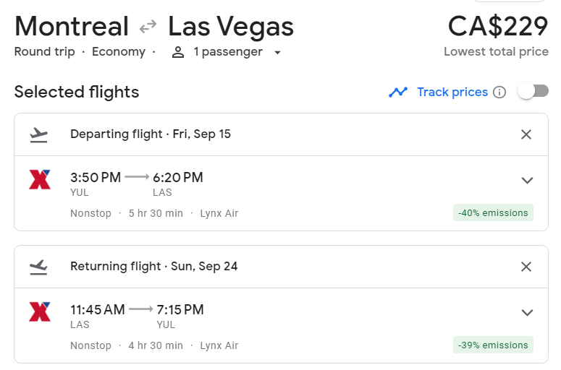Click the Lynx Air logo on departing flight
The width and height of the screenshot is (561, 370).
tap(40, 179)
